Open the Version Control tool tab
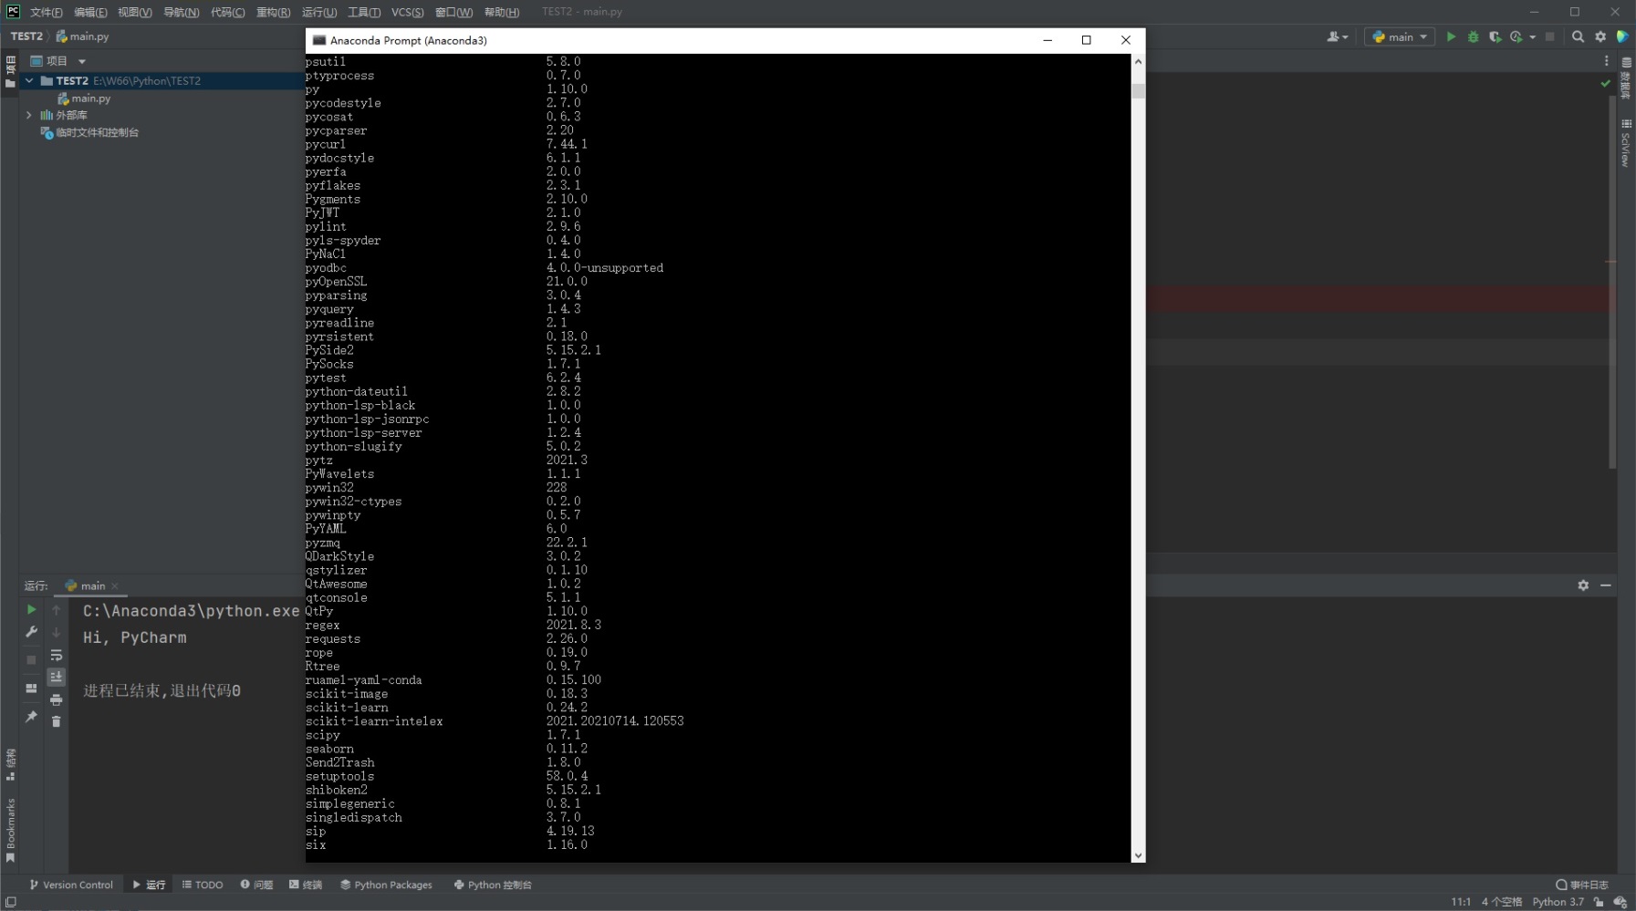Viewport: 1636px width, 911px height. (71, 885)
